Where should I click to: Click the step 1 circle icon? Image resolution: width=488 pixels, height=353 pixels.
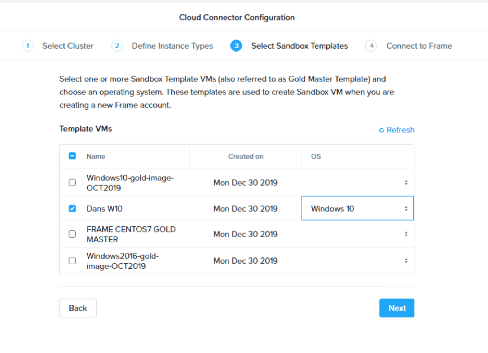coord(28,46)
